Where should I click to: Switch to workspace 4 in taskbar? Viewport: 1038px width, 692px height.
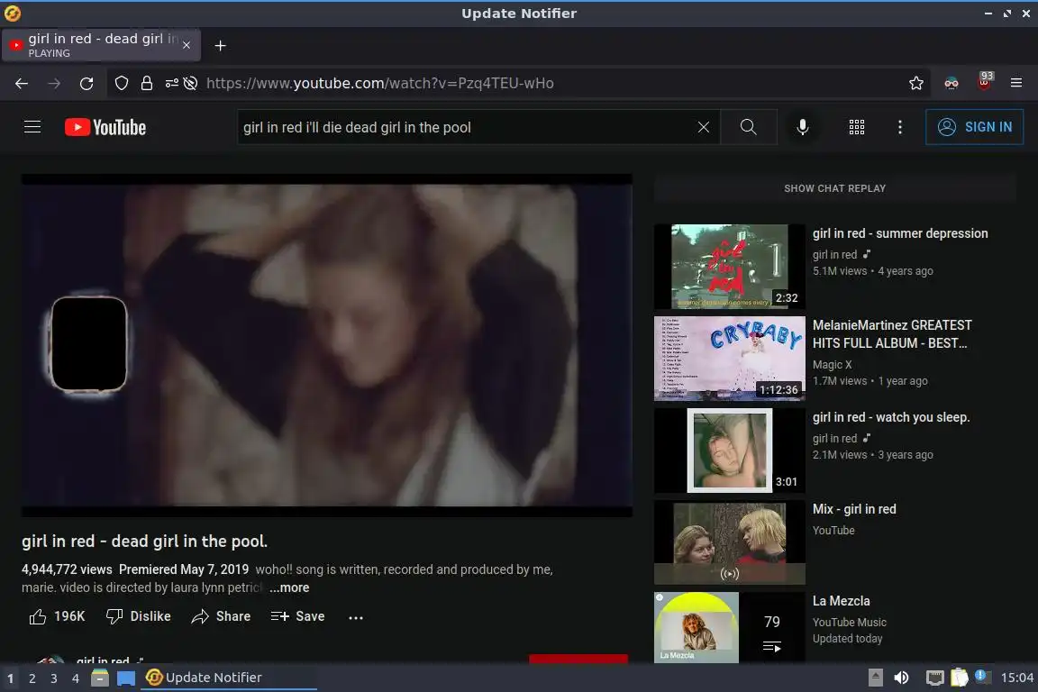coord(76,678)
